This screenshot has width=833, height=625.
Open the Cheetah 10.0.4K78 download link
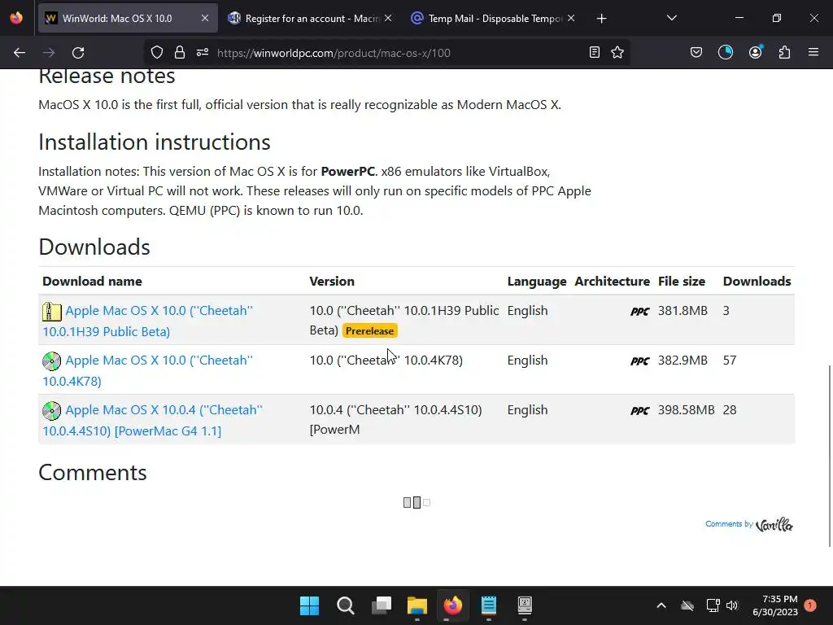(x=148, y=370)
